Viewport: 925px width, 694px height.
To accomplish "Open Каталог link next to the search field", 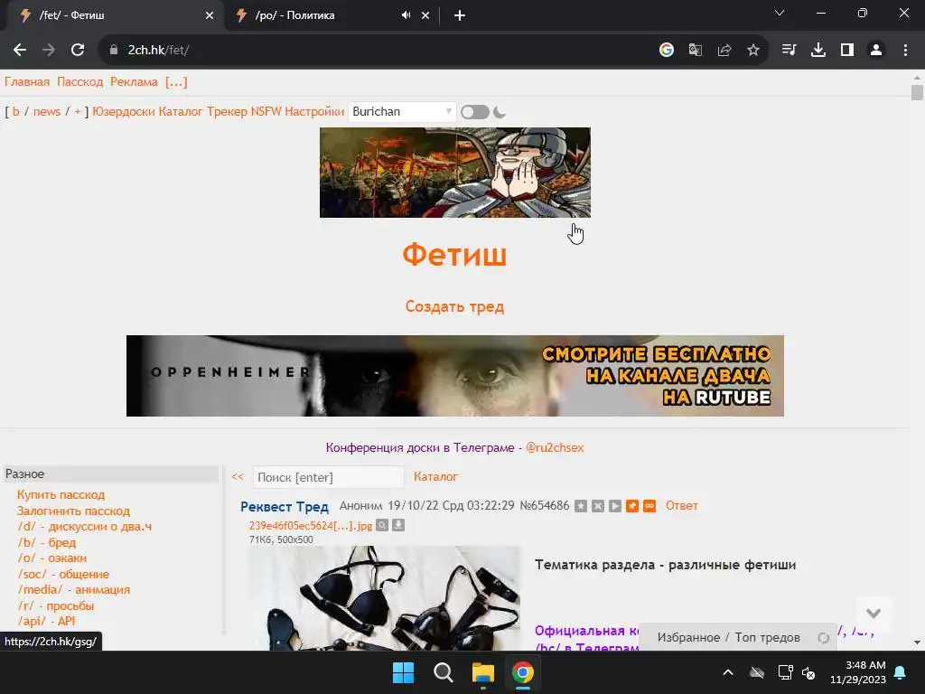I will [435, 477].
